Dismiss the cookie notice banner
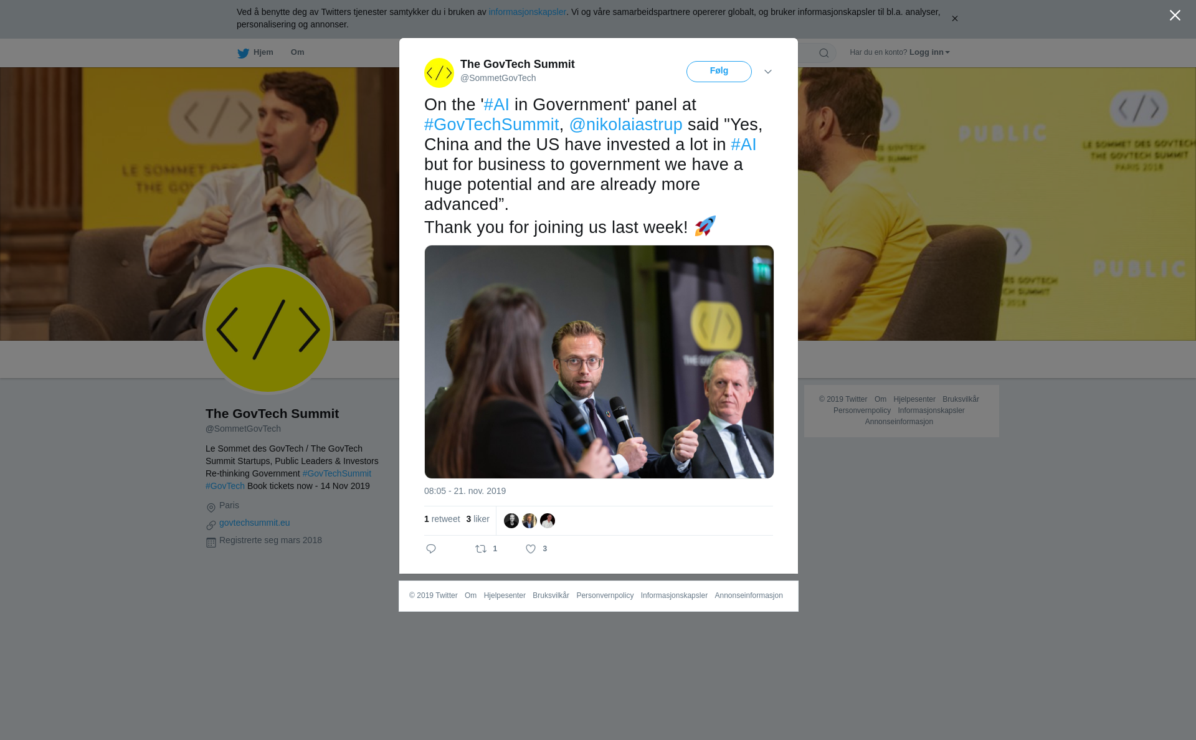This screenshot has width=1196, height=740. pos(954,19)
